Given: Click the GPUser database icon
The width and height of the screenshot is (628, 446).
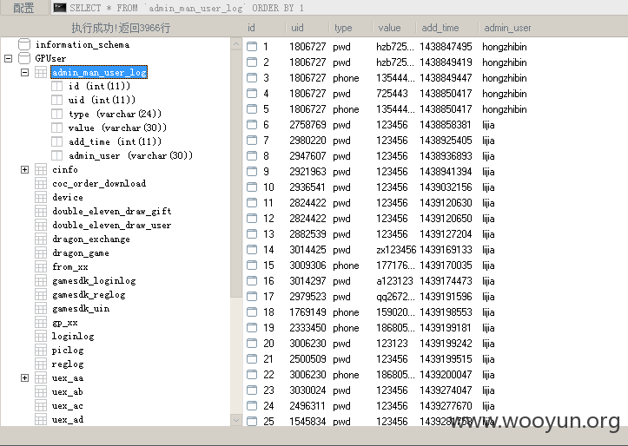Looking at the screenshot, I should pyautogui.click(x=24, y=58).
